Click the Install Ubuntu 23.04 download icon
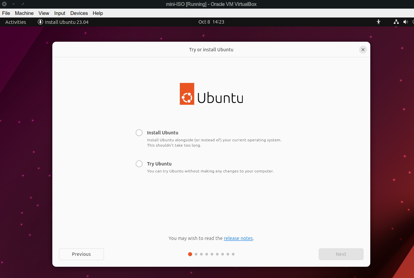 click(40, 22)
